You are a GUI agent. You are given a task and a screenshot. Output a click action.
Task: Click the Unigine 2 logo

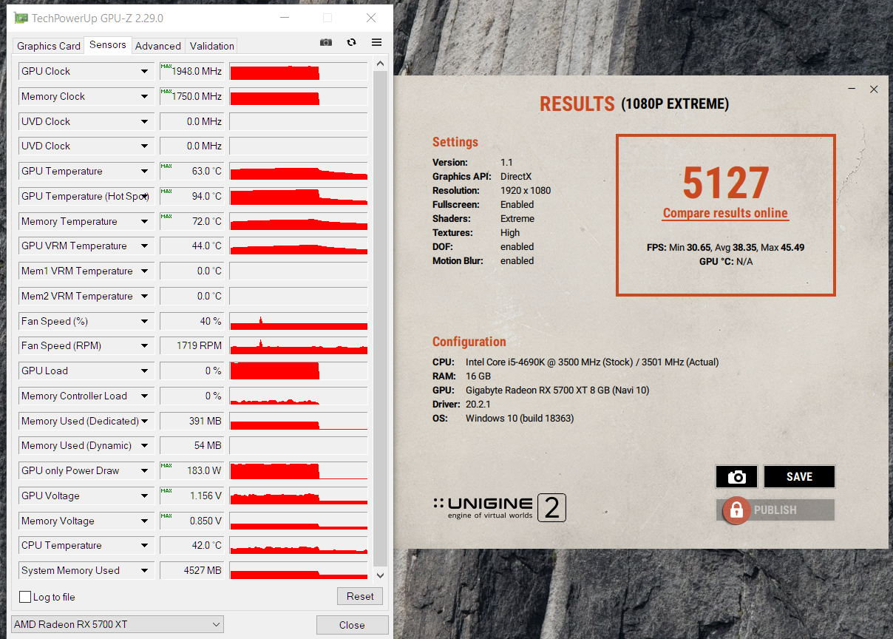pyautogui.click(x=500, y=508)
